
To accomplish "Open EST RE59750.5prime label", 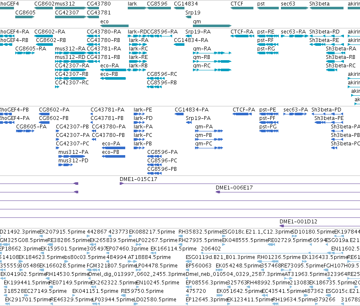I will coord(142,291).
